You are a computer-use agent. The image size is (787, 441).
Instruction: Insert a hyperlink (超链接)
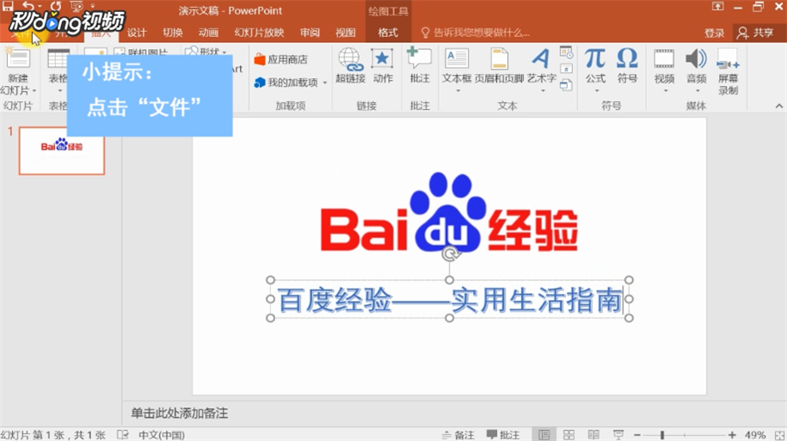(350, 65)
